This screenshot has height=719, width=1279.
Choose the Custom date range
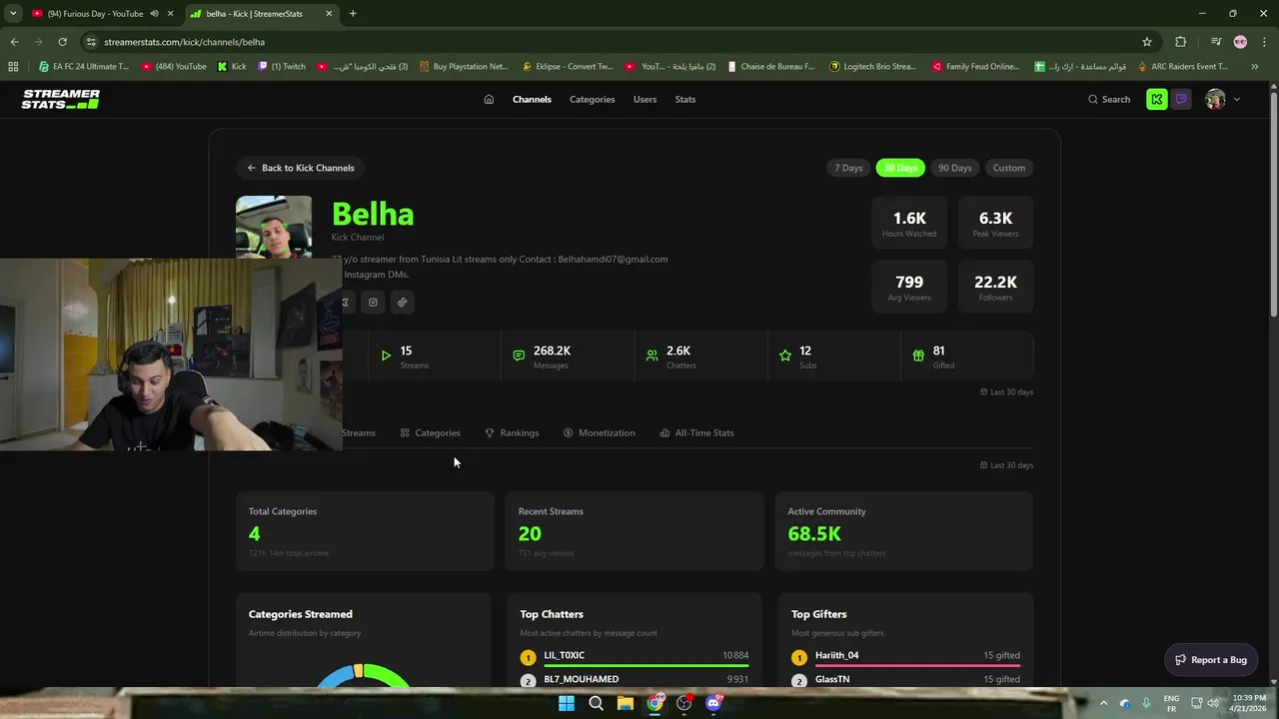(x=1009, y=168)
